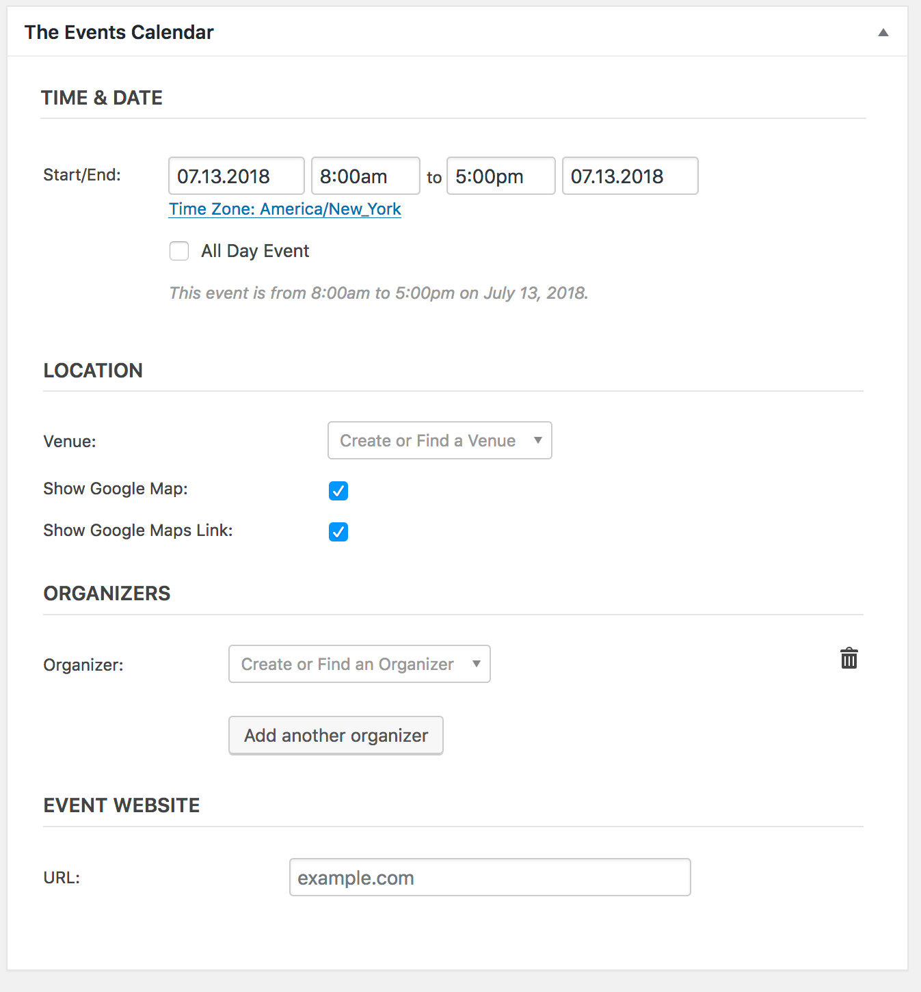
Task: Open the Create or Find a Venue dropdown
Action: point(428,440)
